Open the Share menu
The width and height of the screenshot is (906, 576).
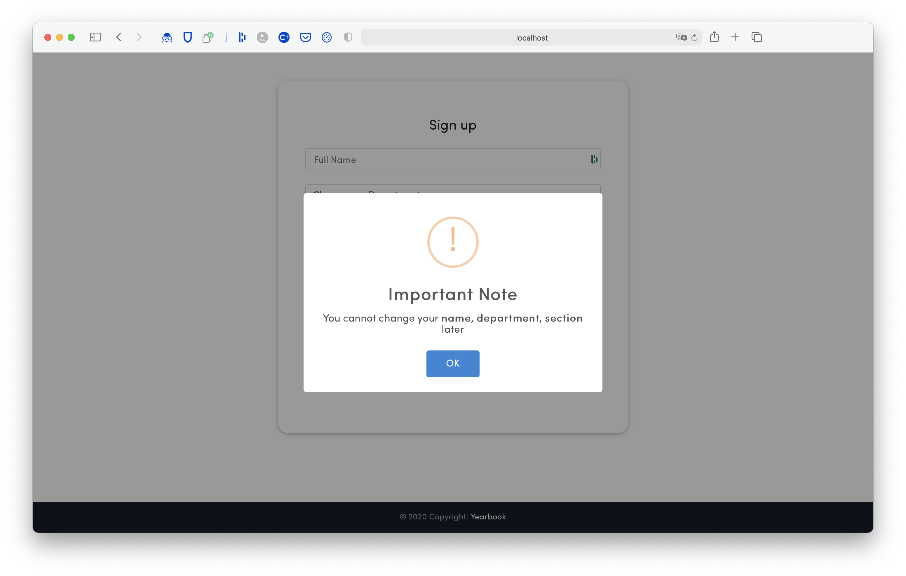point(714,37)
